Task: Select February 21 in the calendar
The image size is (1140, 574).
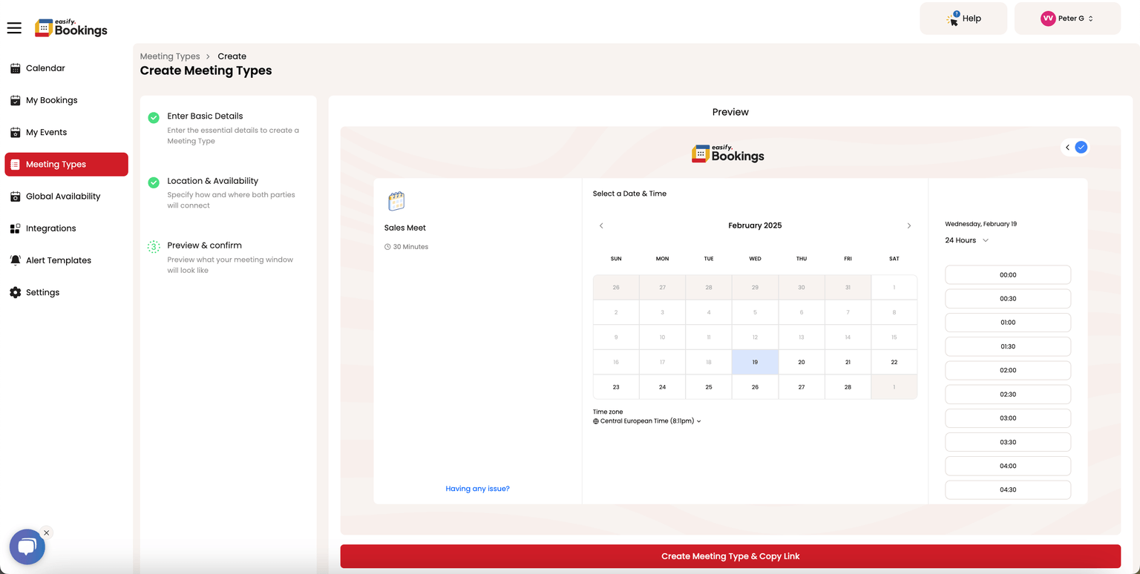Action: 848,362
